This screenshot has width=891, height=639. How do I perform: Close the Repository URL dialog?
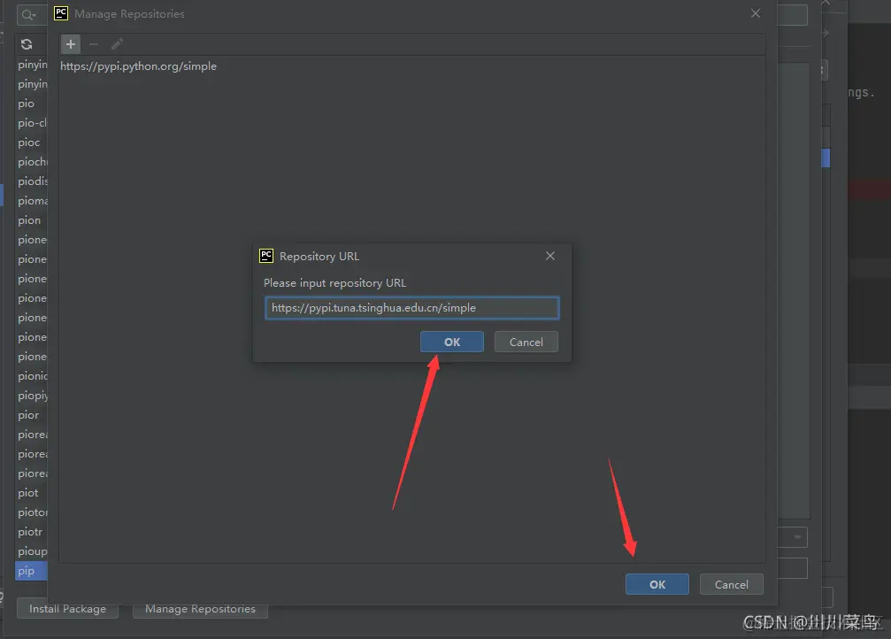pyautogui.click(x=550, y=256)
